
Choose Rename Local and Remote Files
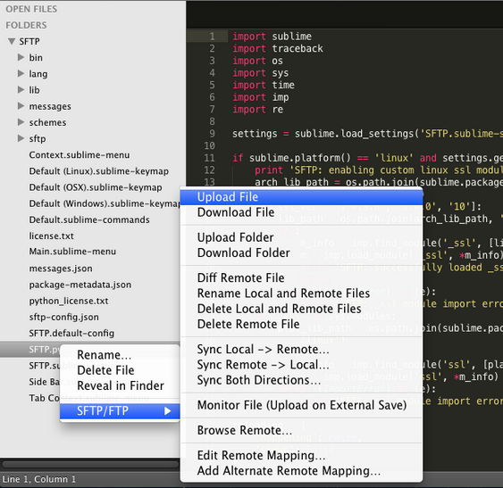coord(302,294)
